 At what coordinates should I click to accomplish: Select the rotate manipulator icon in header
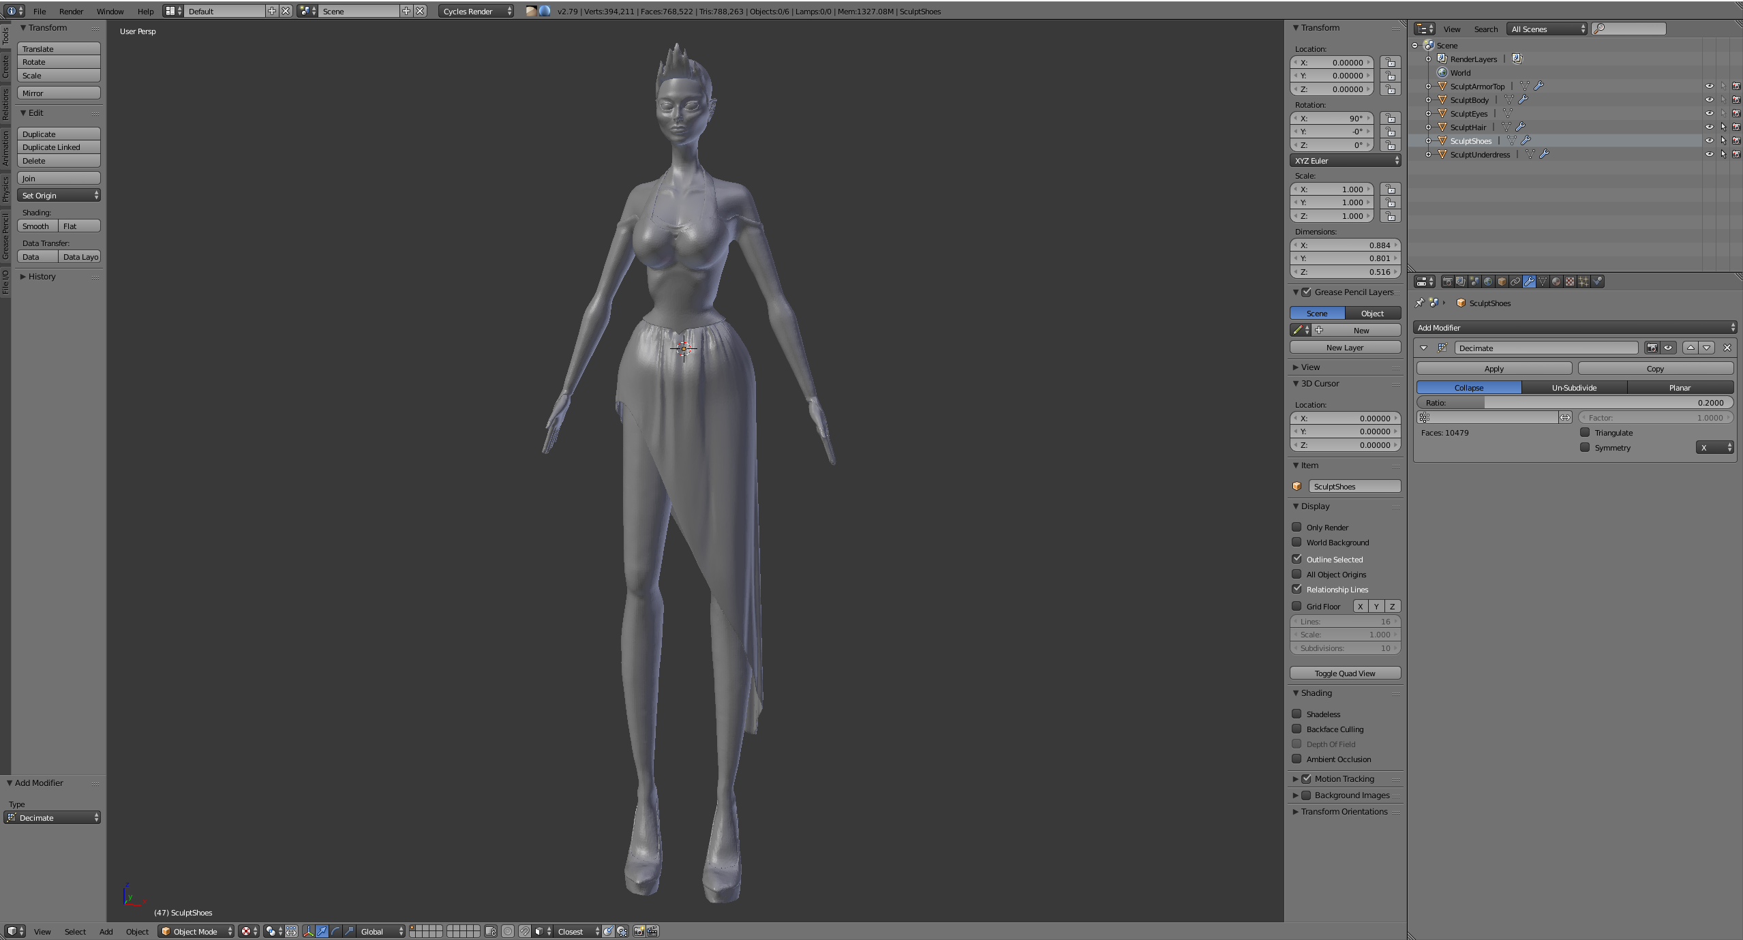335,931
